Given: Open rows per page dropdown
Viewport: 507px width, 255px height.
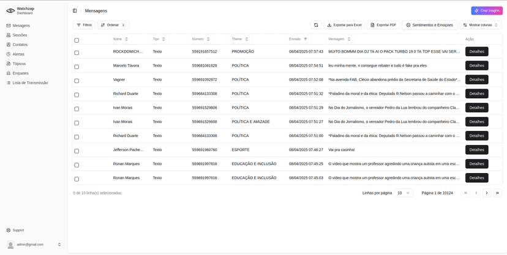Looking at the screenshot, I should point(404,193).
